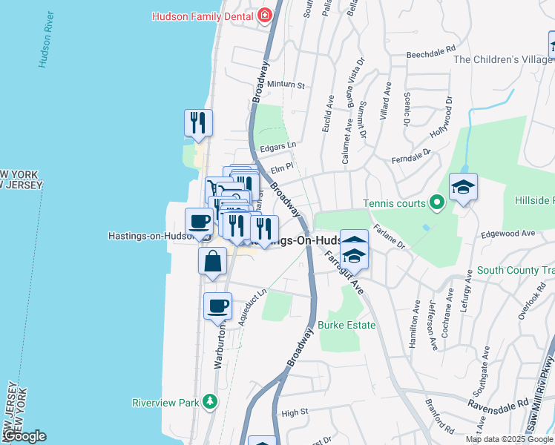Click the Burke Estate label
The width and height of the screenshot is (555, 445).
click(x=347, y=326)
